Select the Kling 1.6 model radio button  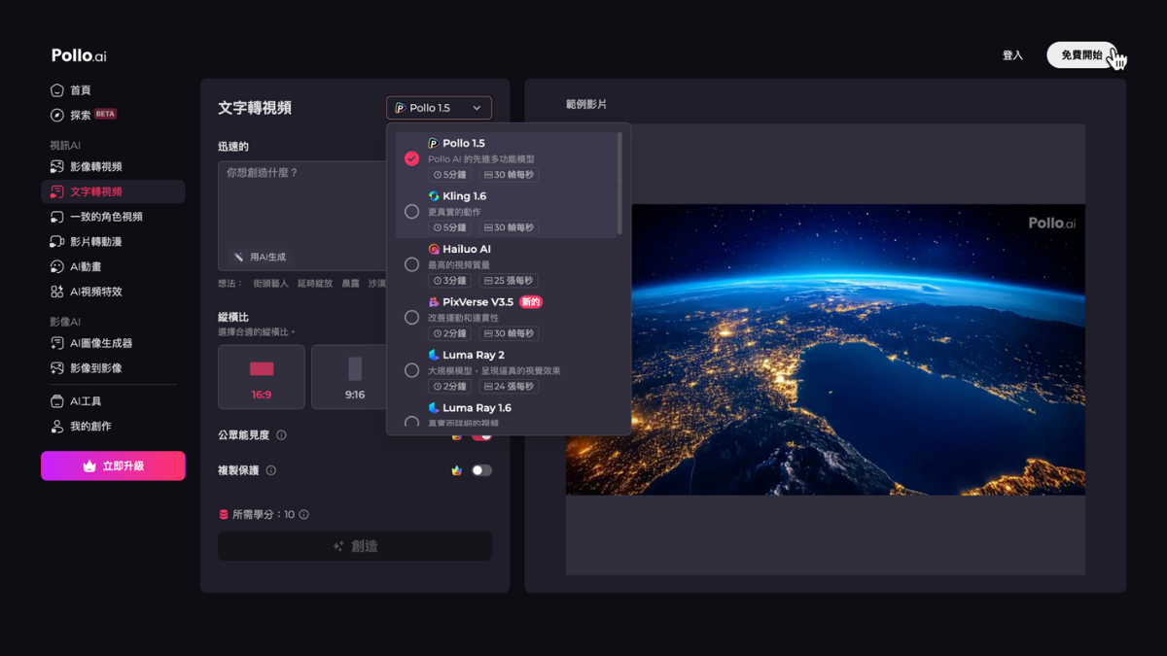click(x=411, y=212)
